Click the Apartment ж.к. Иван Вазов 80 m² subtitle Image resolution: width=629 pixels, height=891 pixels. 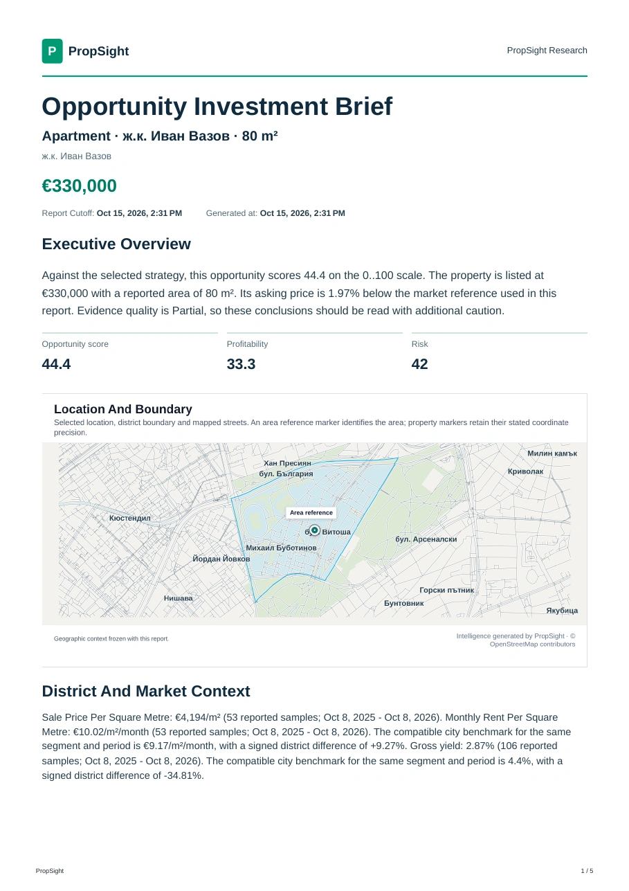(160, 136)
